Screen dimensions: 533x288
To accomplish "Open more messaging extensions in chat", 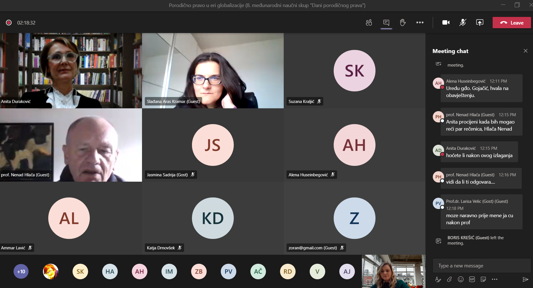I will pyautogui.click(x=495, y=279).
